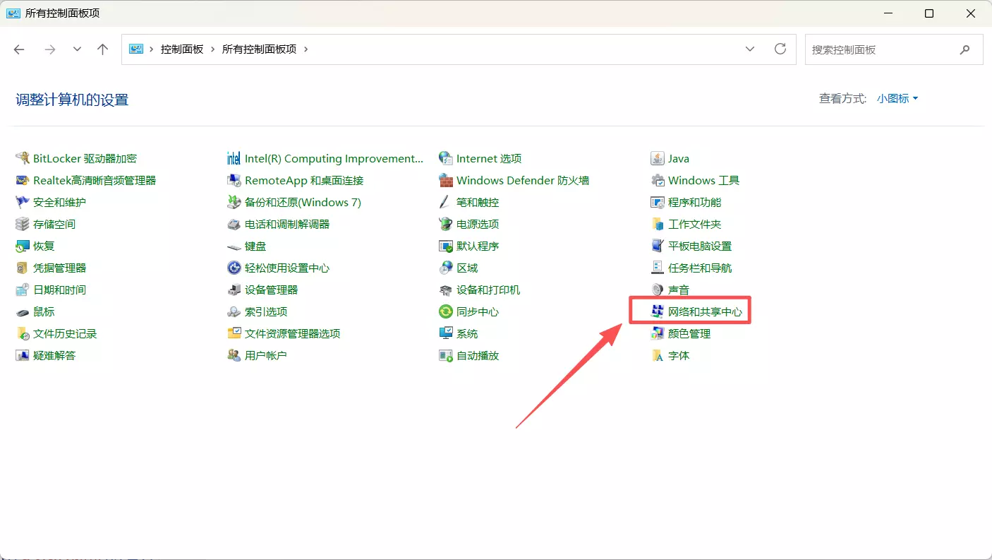Open the recent locations chevron
992x560 pixels.
click(77, 49)
